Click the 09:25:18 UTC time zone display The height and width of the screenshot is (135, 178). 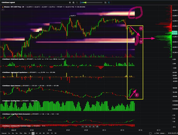click(x=173, y=133)
